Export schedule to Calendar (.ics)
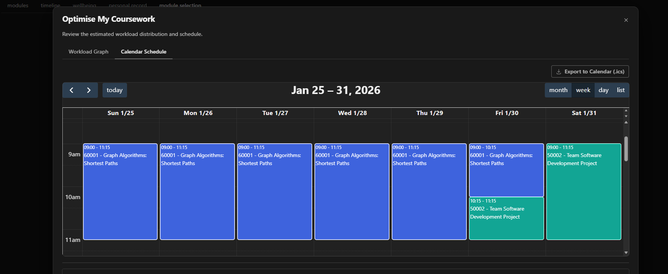Viewport: 668px width, 274px height. [x=590, y=71]
